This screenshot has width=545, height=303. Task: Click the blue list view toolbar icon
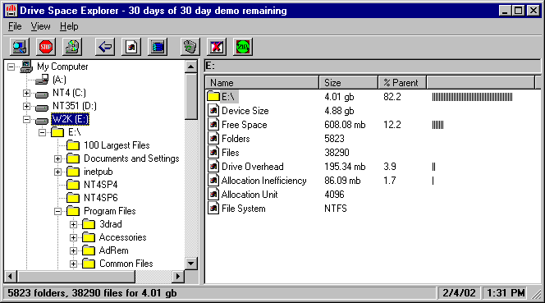click(158, 47)
